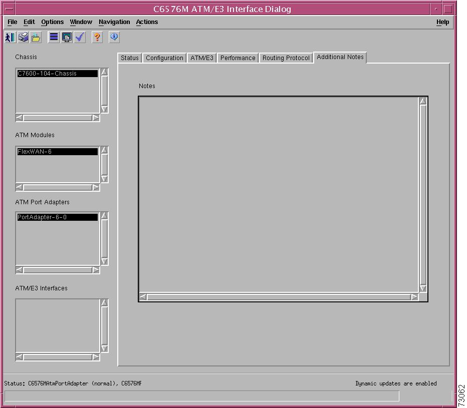This screenshot has height=408, width=467.
Task: Click ATM/E3 Interfaces list down arrow
Action: coord(104,348)
